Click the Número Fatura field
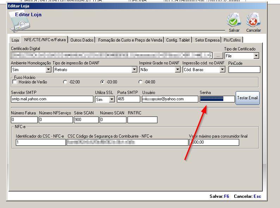The image size is (280, 208). [24, 120]
